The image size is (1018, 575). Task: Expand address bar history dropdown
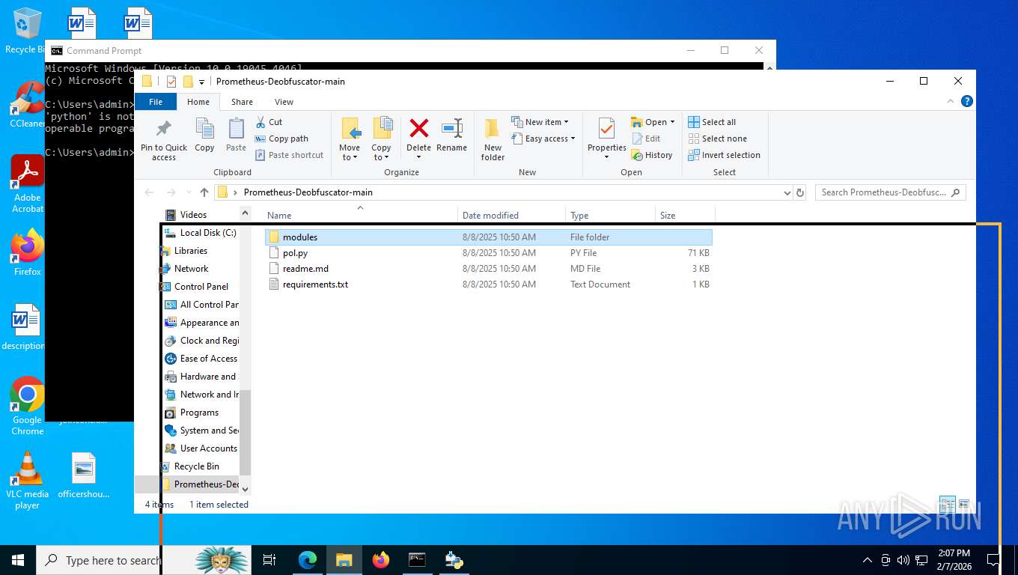[787, 193]
